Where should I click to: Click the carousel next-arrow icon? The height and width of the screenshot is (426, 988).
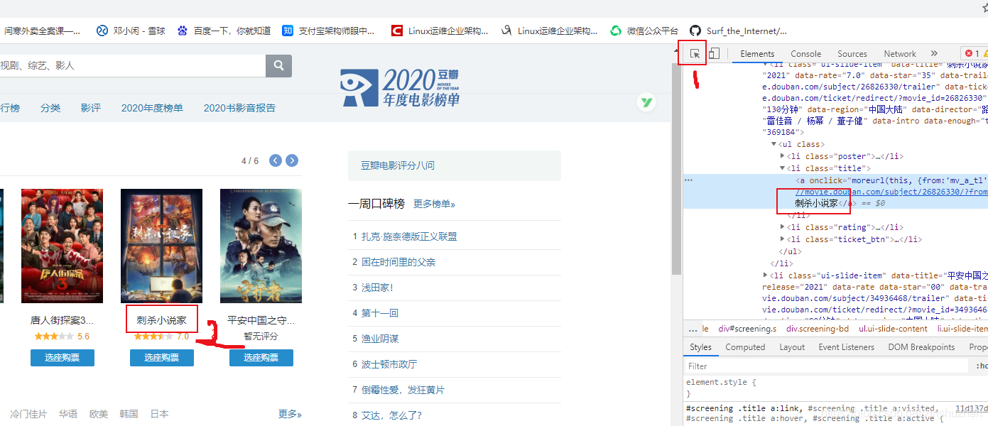click(292, 160)
